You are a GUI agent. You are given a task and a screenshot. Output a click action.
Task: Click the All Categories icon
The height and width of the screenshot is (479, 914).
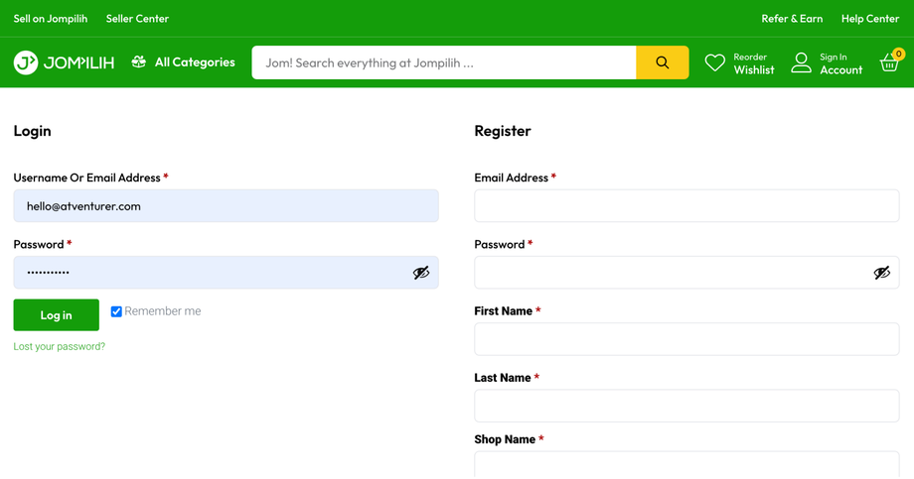click(139, 62)
